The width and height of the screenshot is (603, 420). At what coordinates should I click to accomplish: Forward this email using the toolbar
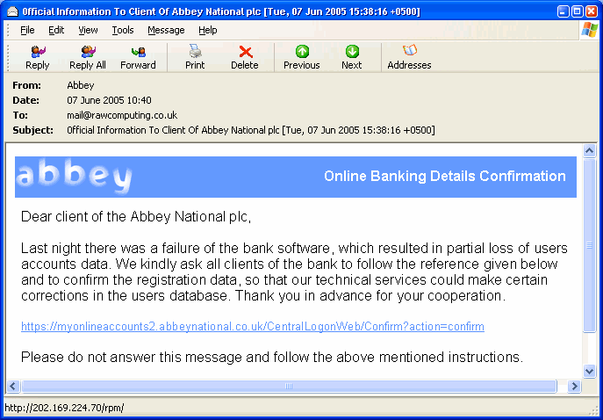(138, 57)
